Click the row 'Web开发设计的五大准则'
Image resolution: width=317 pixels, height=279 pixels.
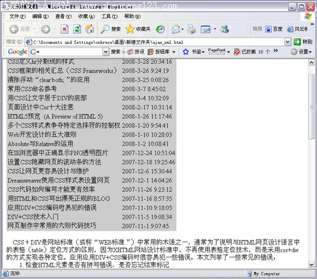coord(91,135)
